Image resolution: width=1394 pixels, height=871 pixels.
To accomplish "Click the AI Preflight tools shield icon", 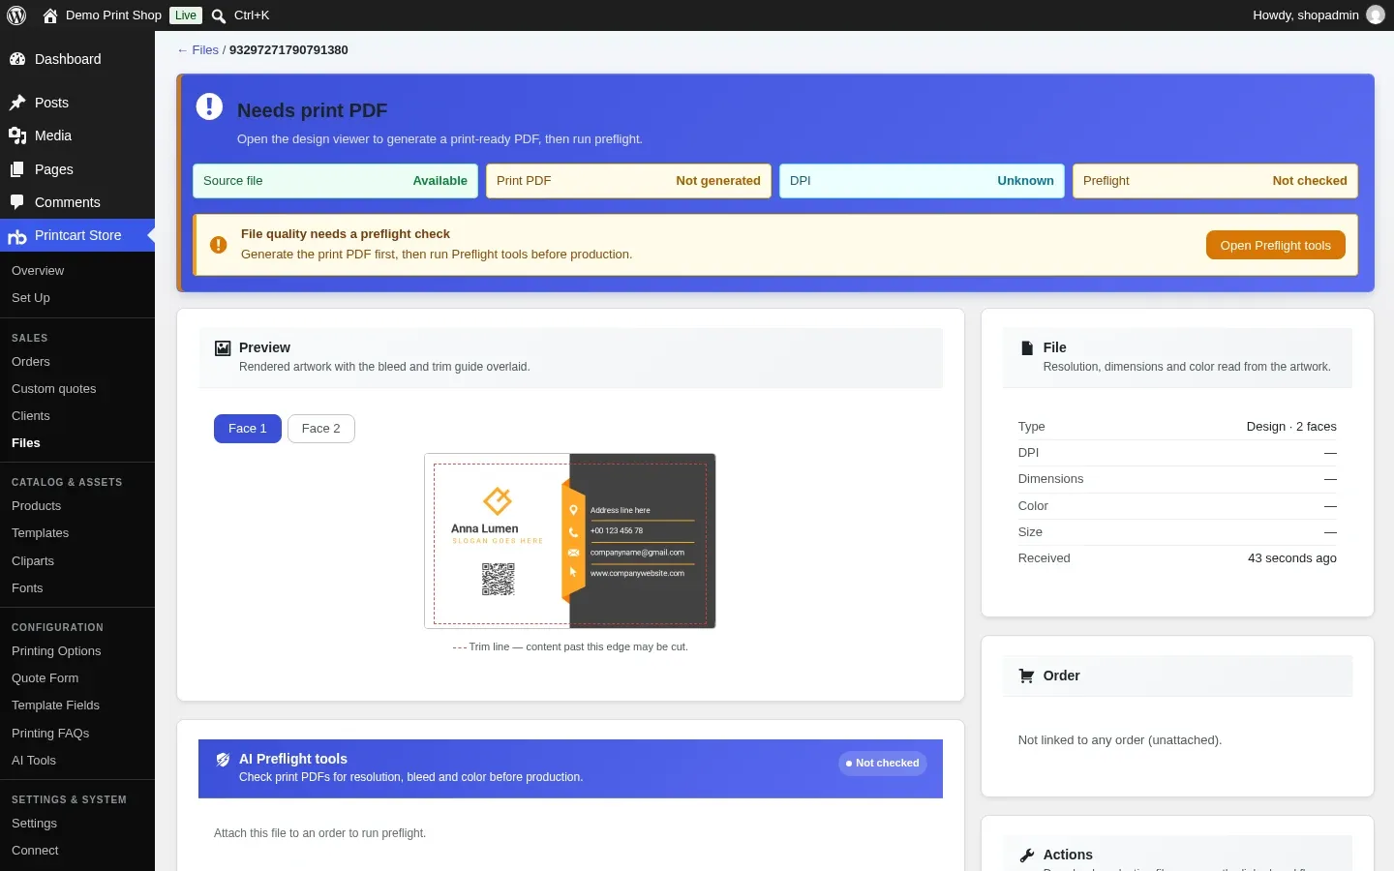I will tap(223, 760).
